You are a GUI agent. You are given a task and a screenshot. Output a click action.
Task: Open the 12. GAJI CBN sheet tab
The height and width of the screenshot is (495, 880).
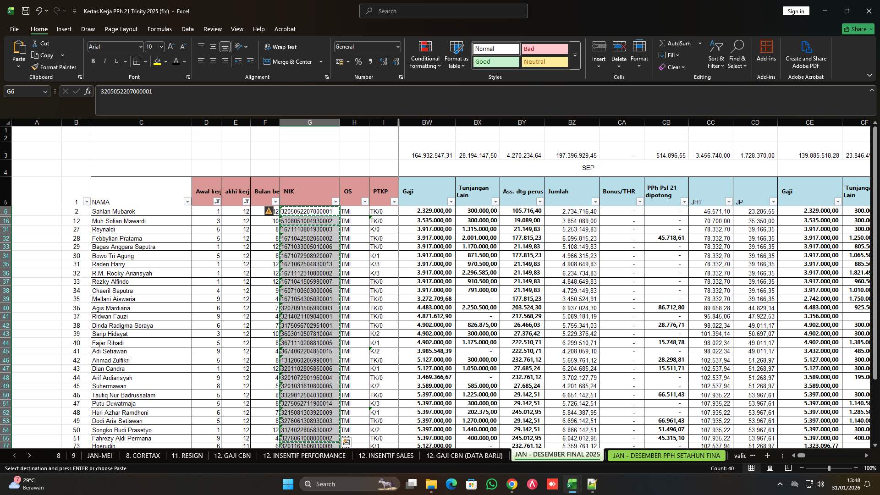[232, 456]
